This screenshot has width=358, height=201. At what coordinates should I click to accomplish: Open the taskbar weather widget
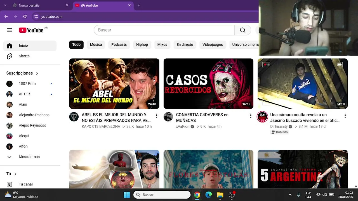pos(22,195)
